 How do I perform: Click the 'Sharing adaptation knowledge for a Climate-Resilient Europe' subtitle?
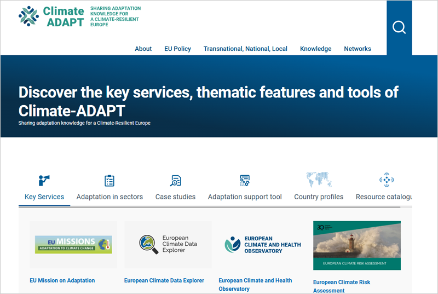pyautogui.click(x=84, y=123)
